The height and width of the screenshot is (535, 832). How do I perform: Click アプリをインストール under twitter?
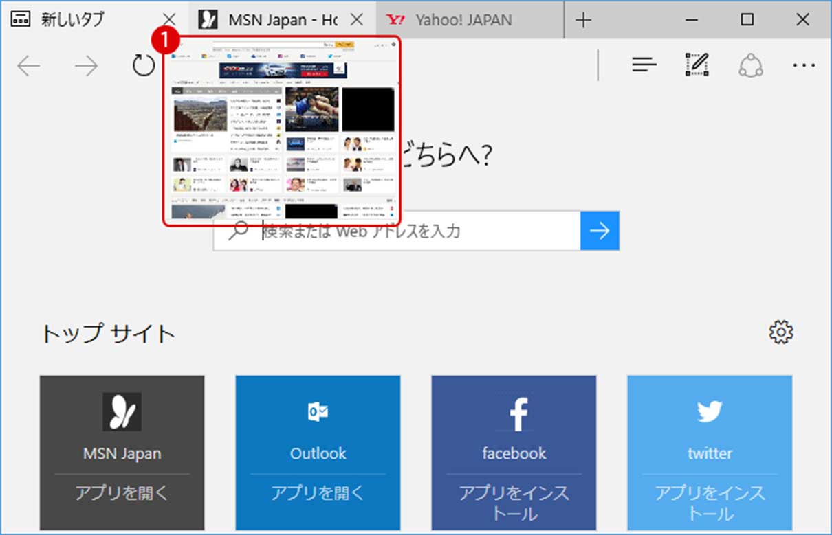click(x=710, y=503)
